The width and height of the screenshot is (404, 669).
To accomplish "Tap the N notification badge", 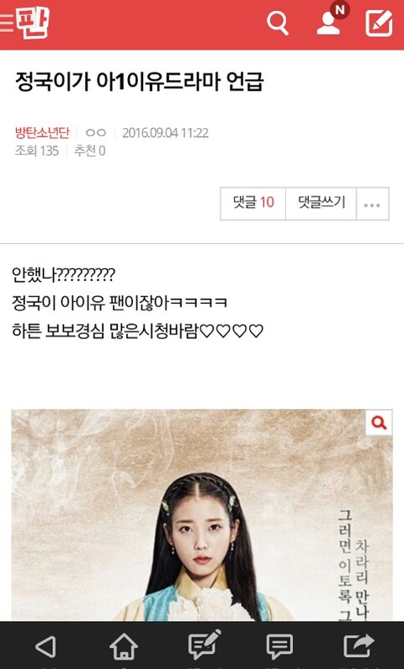I will click(340, 10).
